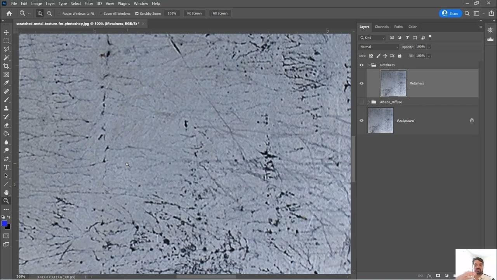Expand the Albedo_Diffuse group
The image size is (497, 280).
369,102
